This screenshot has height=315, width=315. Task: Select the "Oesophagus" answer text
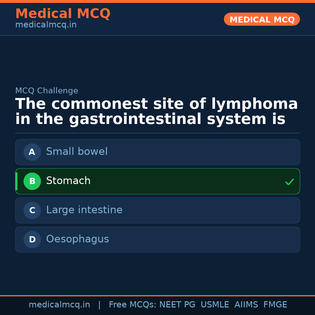pos(78,239)
